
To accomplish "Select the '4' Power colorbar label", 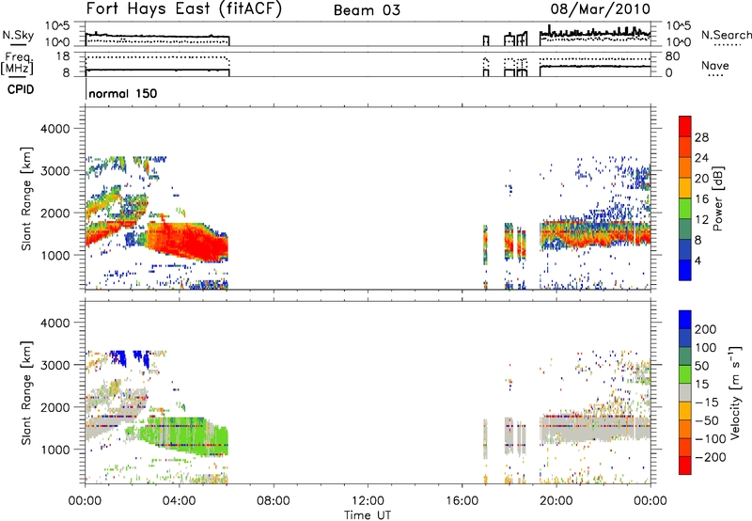I will (697, 260).
